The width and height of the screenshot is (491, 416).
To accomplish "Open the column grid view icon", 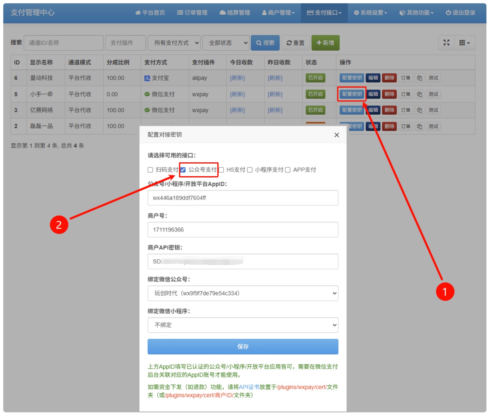I will pos(464,43).
